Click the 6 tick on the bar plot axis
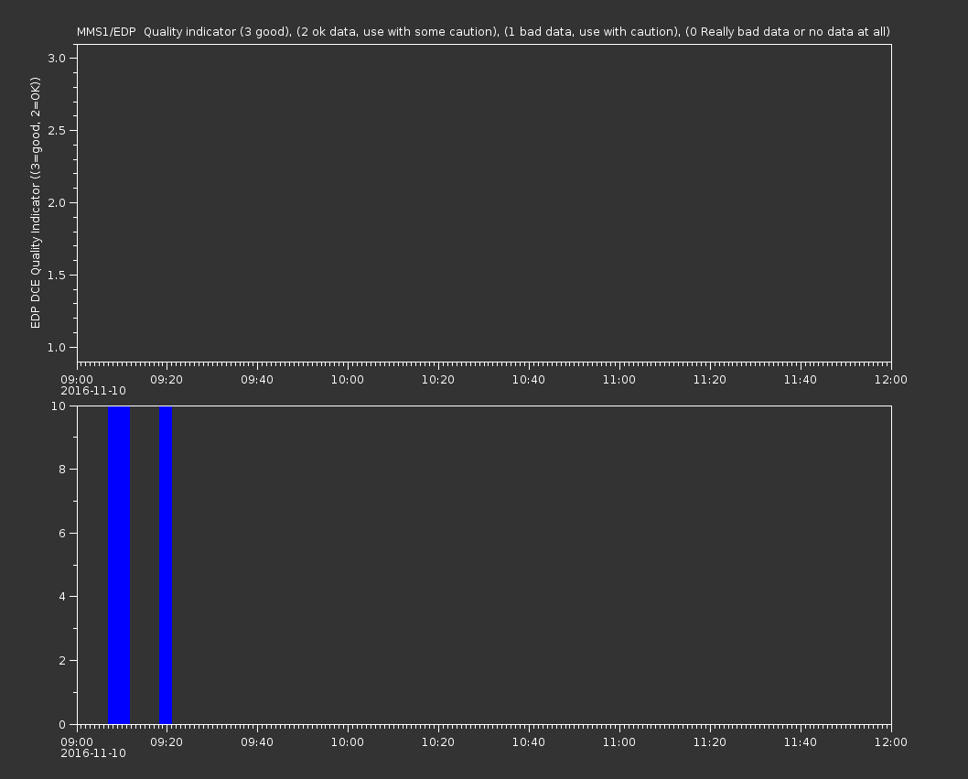968x779 pixels. pos(62,533)
